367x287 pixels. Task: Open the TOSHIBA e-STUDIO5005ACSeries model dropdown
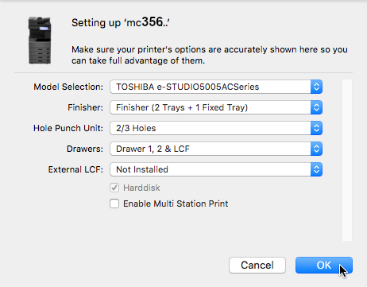216,87
